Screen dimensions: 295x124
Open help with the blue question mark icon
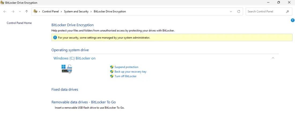293,20
